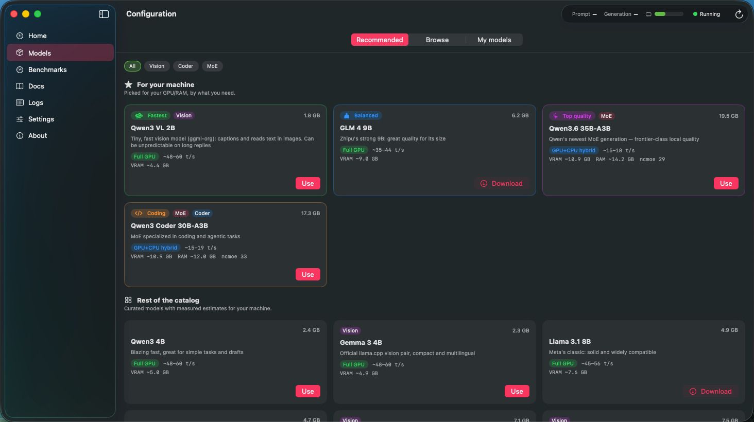Image resolution: width=754 pixels, height=422 pixels.
Task: Use the Qwen3 4B model
Action: (308, 392)
